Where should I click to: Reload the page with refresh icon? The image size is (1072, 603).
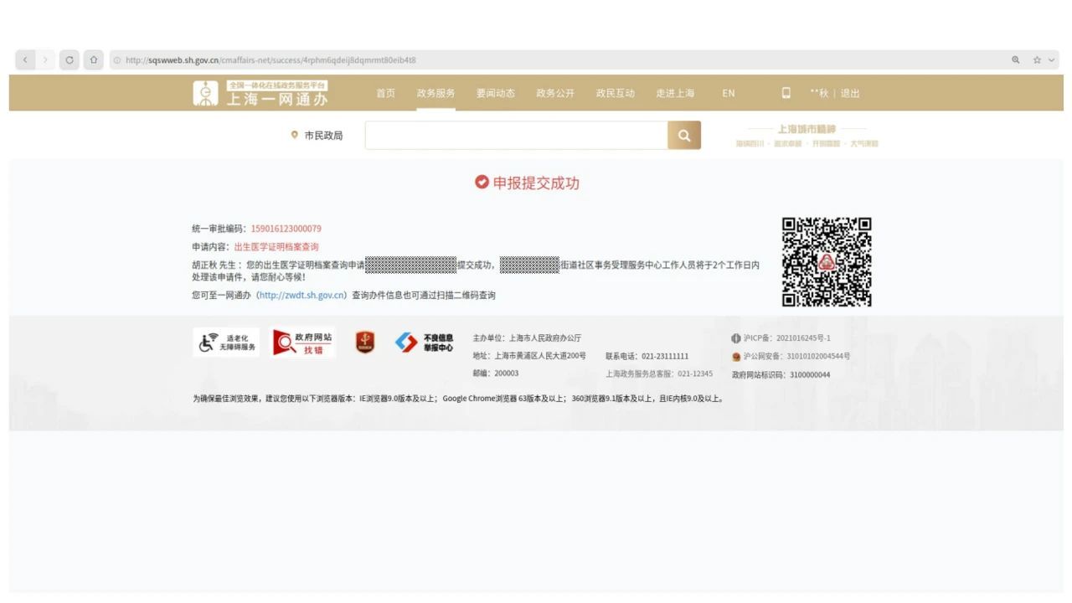coord(70,60)
